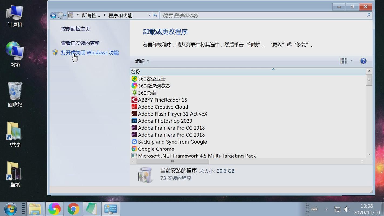The image size is (384, 216).
Task: Click the volume icon in the system tray
Action: tap(347, 208)
